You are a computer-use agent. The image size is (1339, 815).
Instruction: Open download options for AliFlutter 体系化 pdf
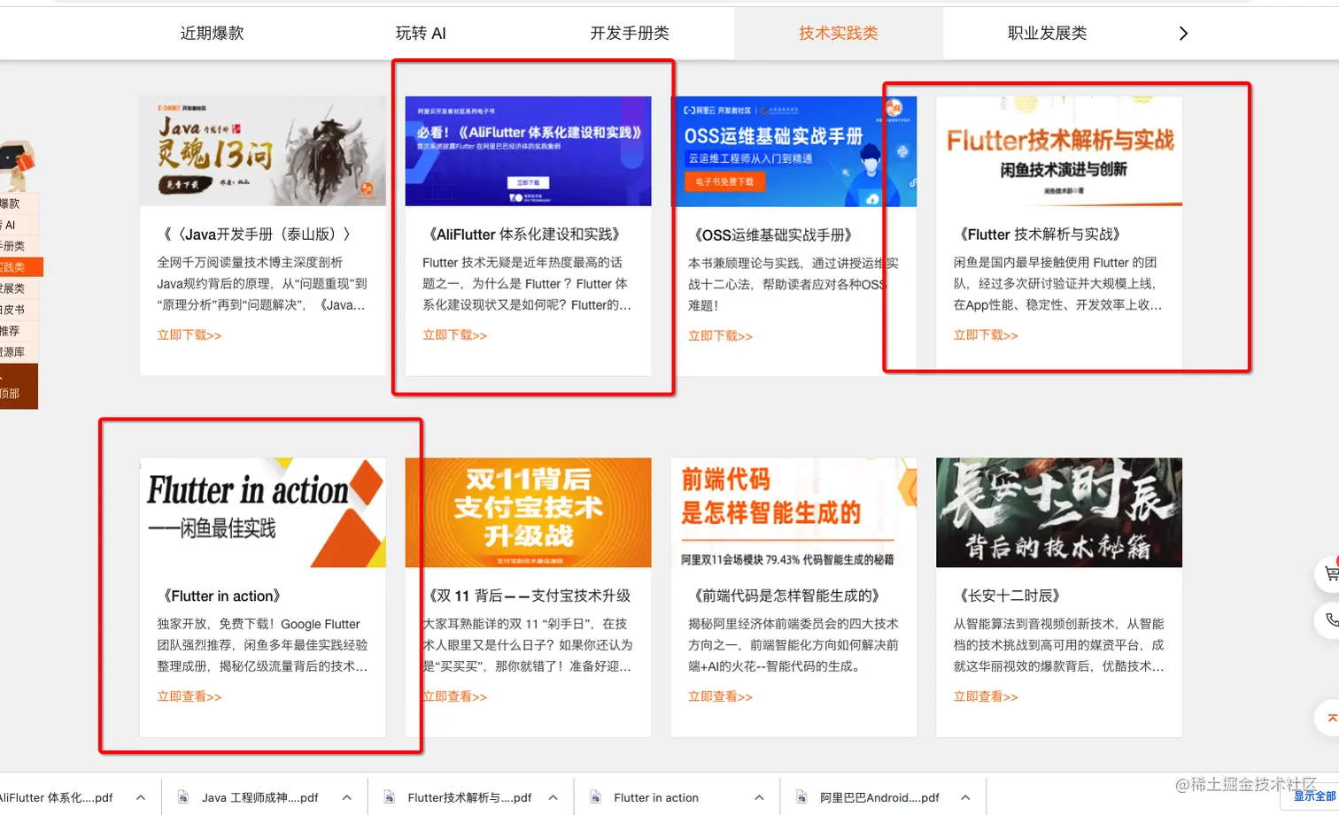pos(141,797)
